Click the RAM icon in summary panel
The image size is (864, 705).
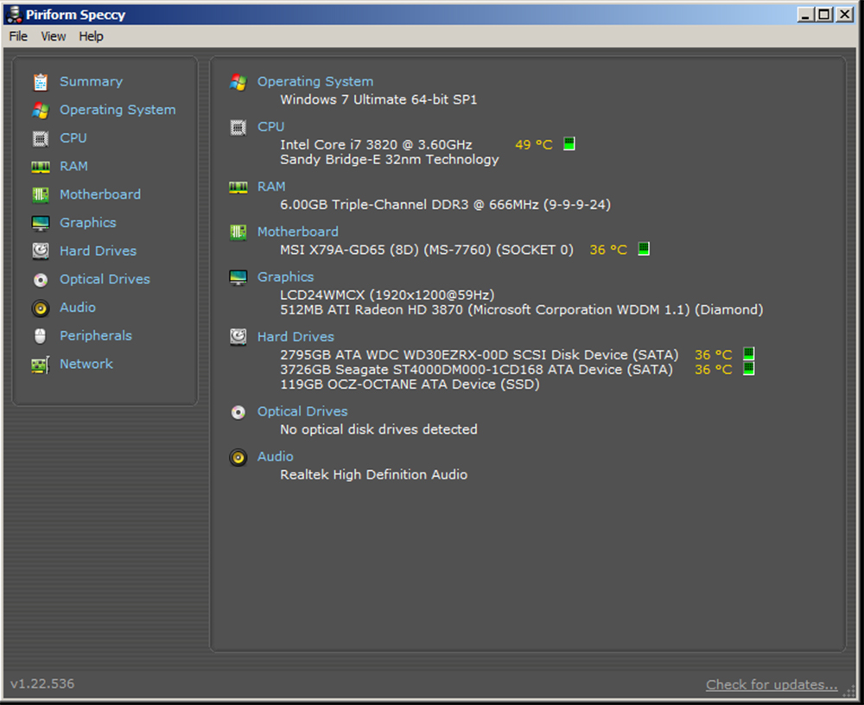(238, 187)
